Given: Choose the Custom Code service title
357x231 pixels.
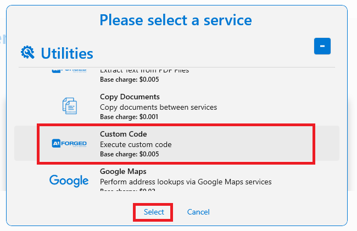Looking at the screenshot, I should [x=124, y=134].
